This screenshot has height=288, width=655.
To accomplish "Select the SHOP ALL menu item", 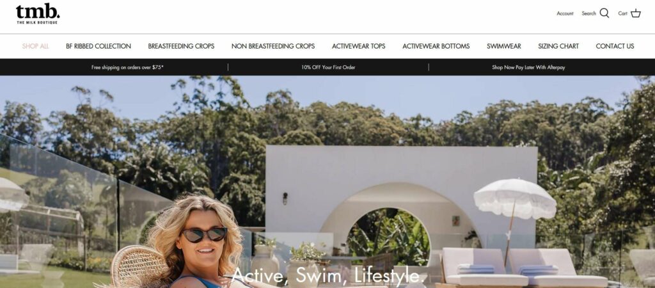I will (36, 46).
